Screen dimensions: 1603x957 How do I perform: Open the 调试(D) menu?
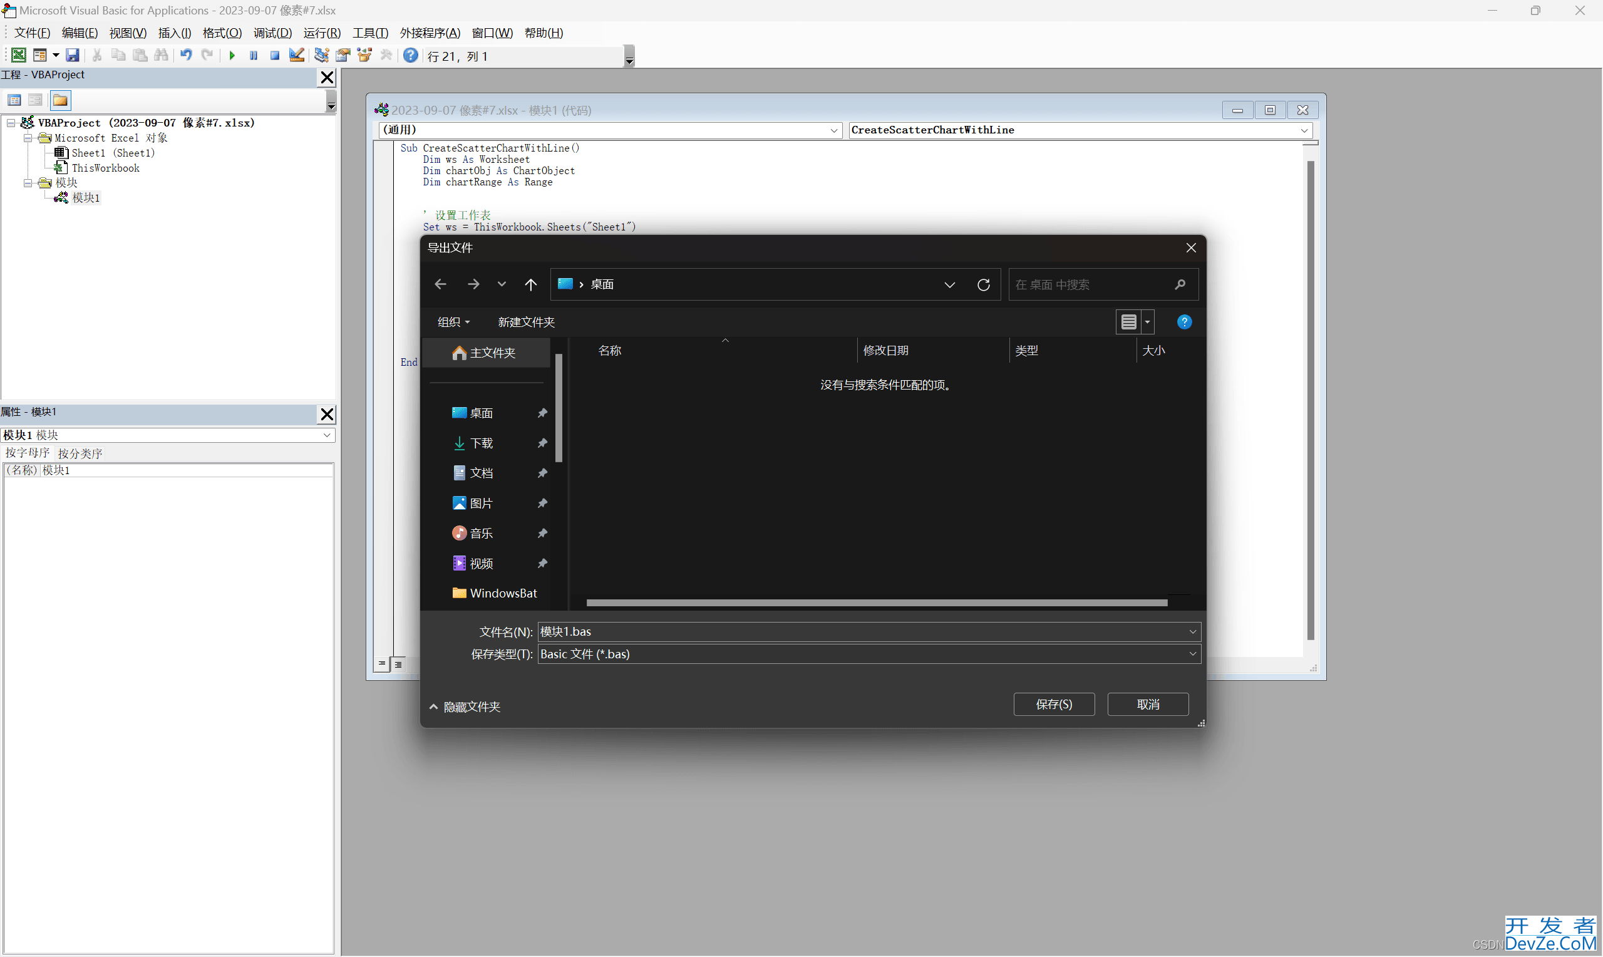coord(272,33)
